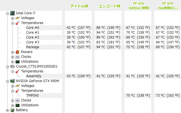
Task: Click Core #0 encode value 88 °C (190 °F)
Action: [x=108, y=28]
